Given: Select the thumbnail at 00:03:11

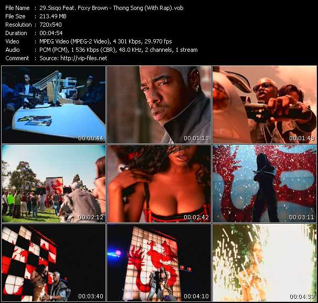Looking at the screenshot, I should 264,184.
